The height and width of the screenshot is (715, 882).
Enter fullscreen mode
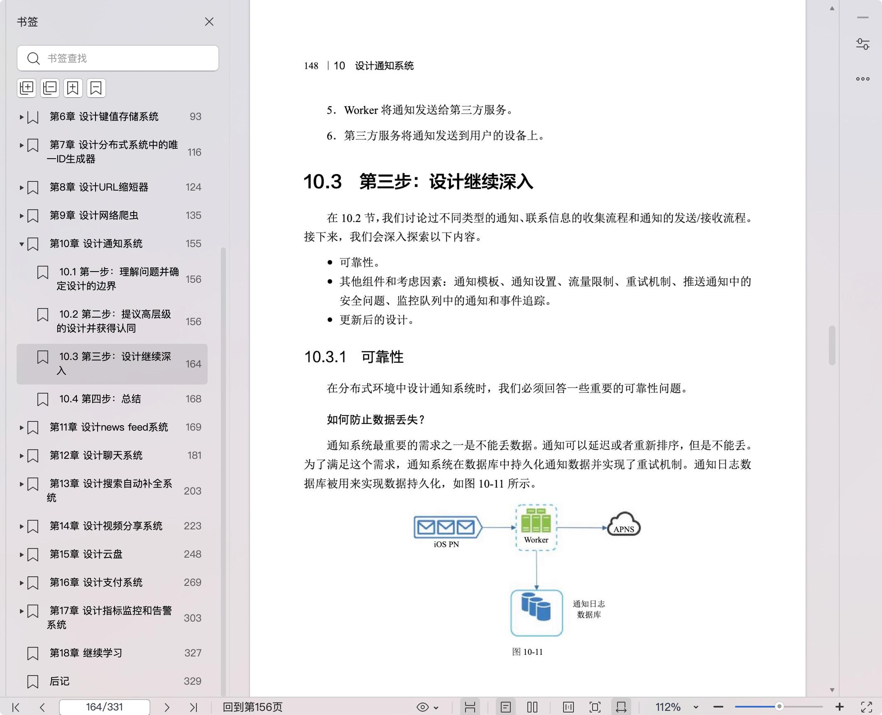click(867, 707)
